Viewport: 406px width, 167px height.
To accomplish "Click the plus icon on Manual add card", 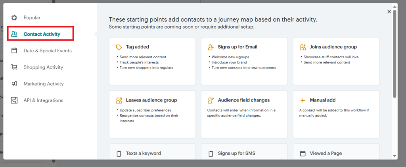I will [303, 100].
